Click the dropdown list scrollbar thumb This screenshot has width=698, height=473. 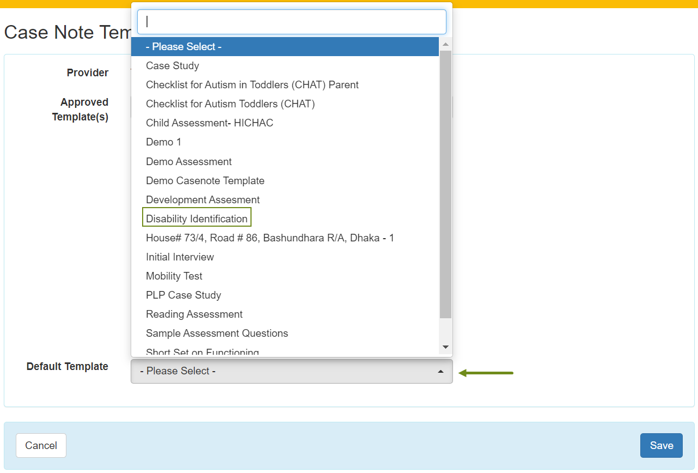pos(445,184)
